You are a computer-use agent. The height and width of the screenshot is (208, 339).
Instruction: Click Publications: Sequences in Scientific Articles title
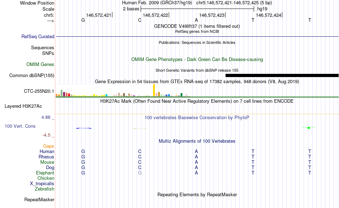pyautogui.click(x=197, y=42)
